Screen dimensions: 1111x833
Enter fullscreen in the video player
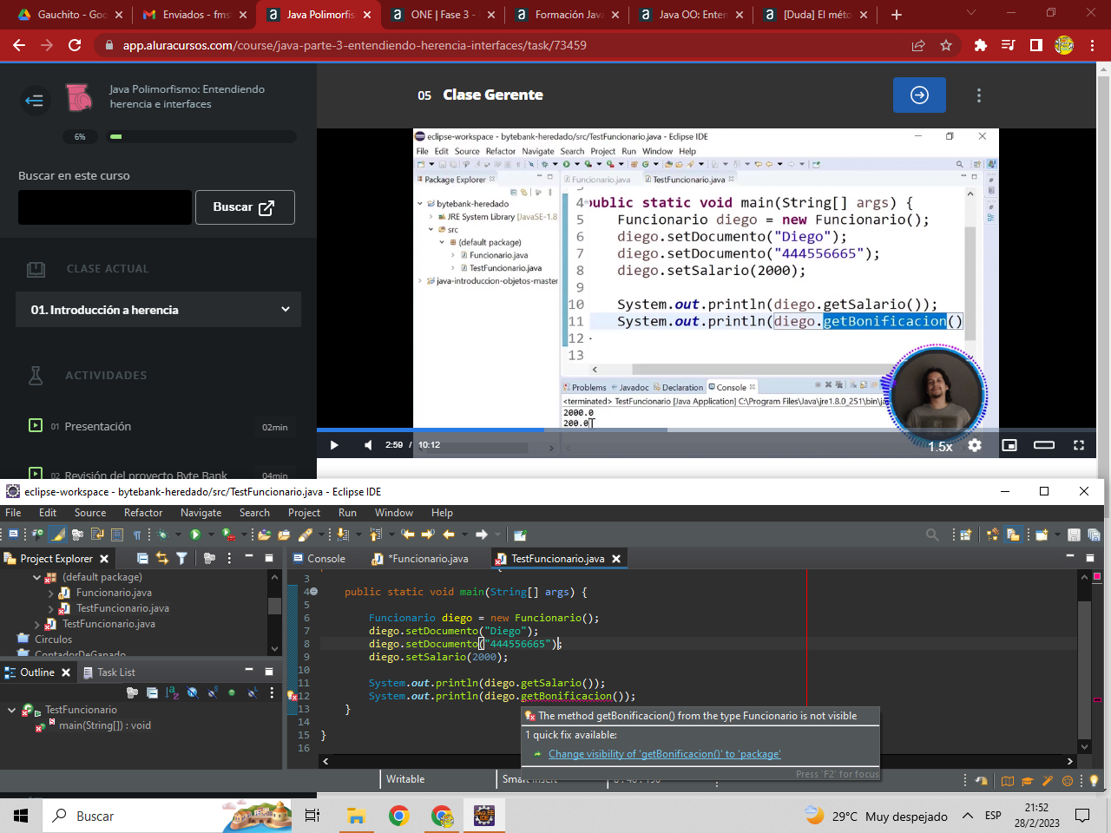1079,445
